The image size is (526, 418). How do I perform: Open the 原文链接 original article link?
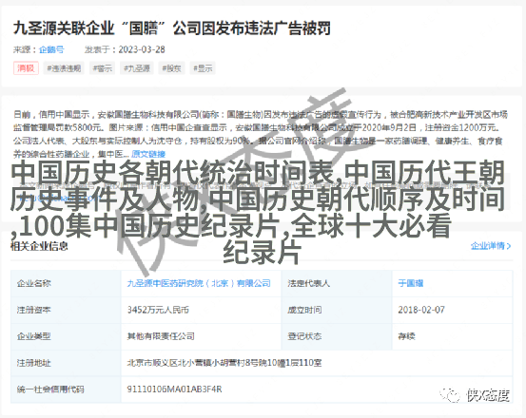(x=148, y=154)
